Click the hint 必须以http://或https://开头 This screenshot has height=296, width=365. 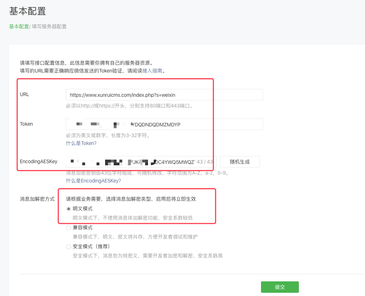coord(129,106)
